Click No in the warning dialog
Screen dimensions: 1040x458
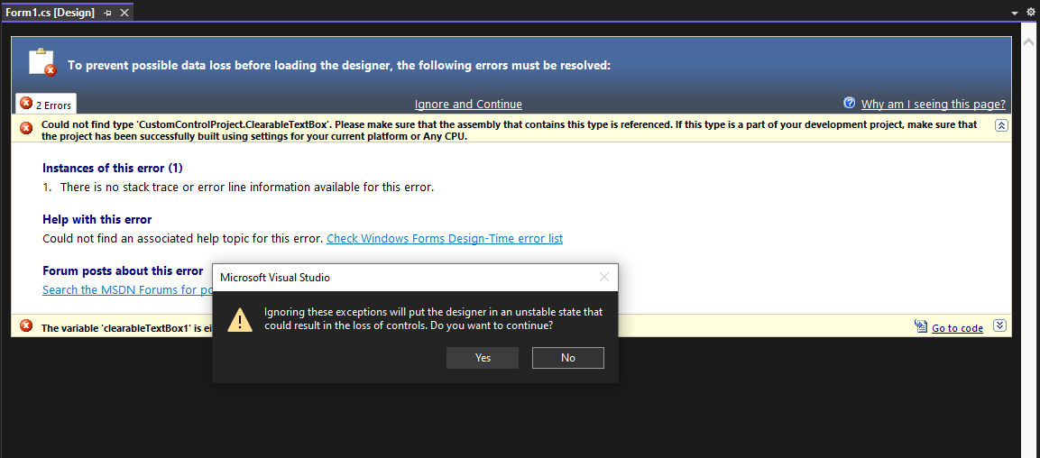pos(567,358)
